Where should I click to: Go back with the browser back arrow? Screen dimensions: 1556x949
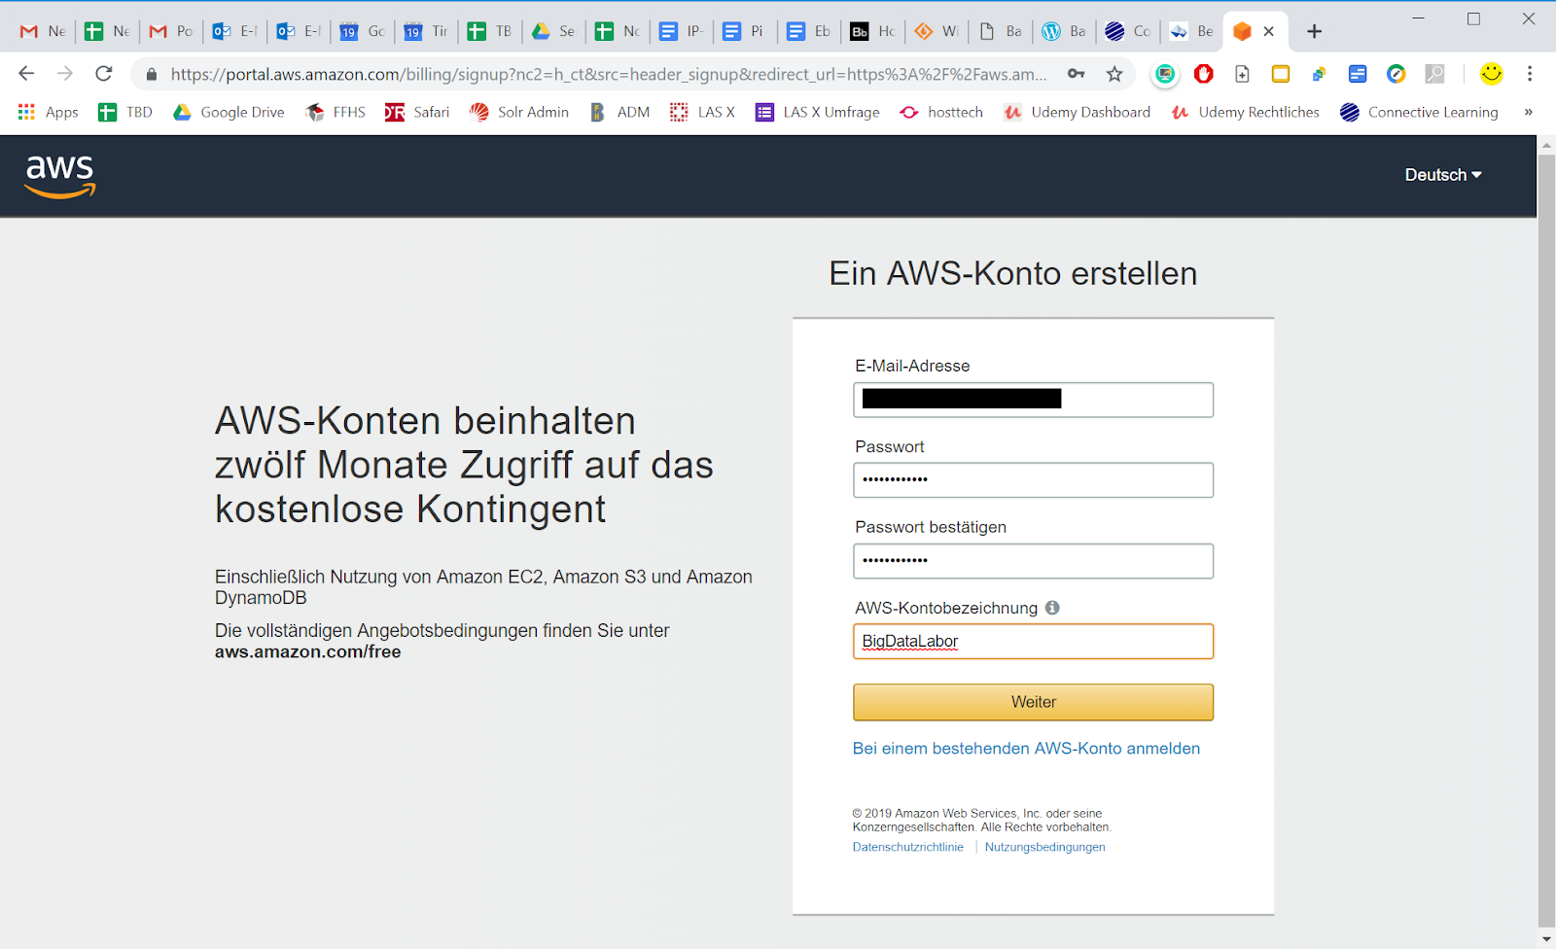26,74
